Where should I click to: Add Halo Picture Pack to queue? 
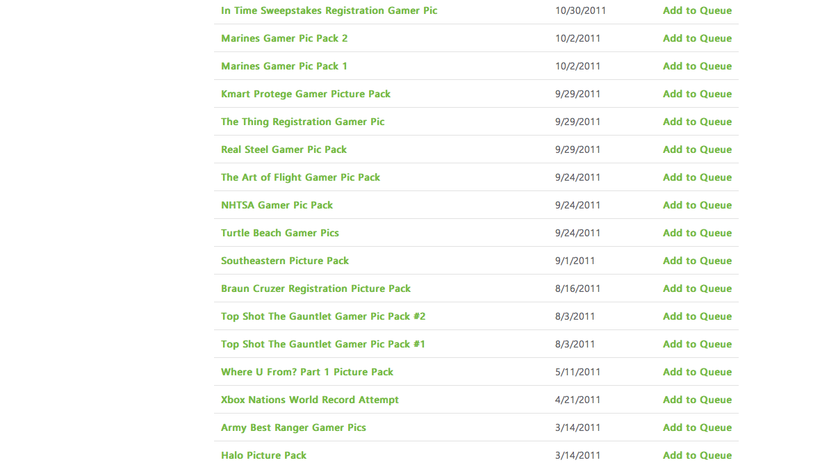click(x=697, y=455)
